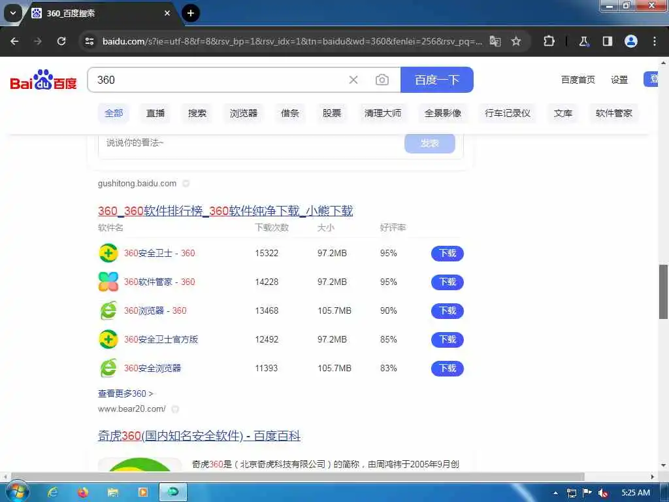Clear the search query with X
669x502 pixels.
(353, 80)
